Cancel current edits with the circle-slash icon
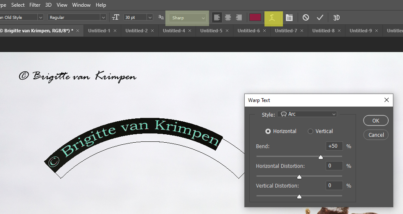Screen dimensions: 403x214 coord(306,18)
